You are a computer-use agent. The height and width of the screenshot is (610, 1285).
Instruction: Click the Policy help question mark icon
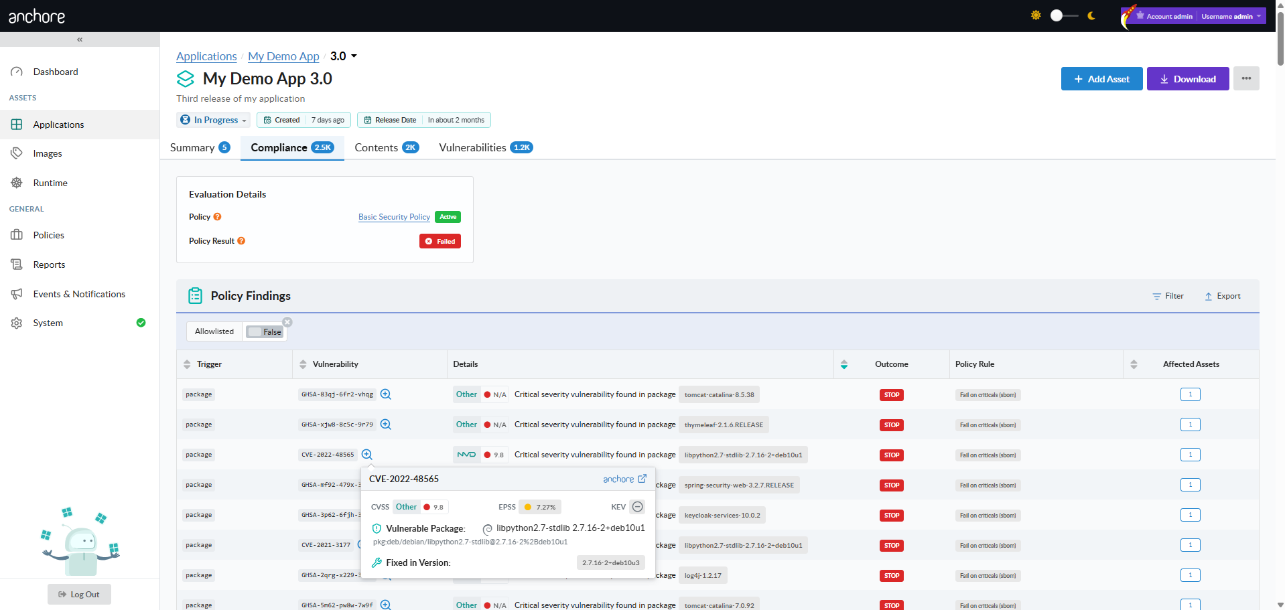pyautogui.click(x=217, y=217)
